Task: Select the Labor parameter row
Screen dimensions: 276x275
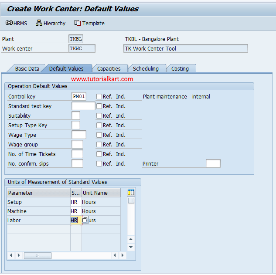Action: click(x=38, y=220)
